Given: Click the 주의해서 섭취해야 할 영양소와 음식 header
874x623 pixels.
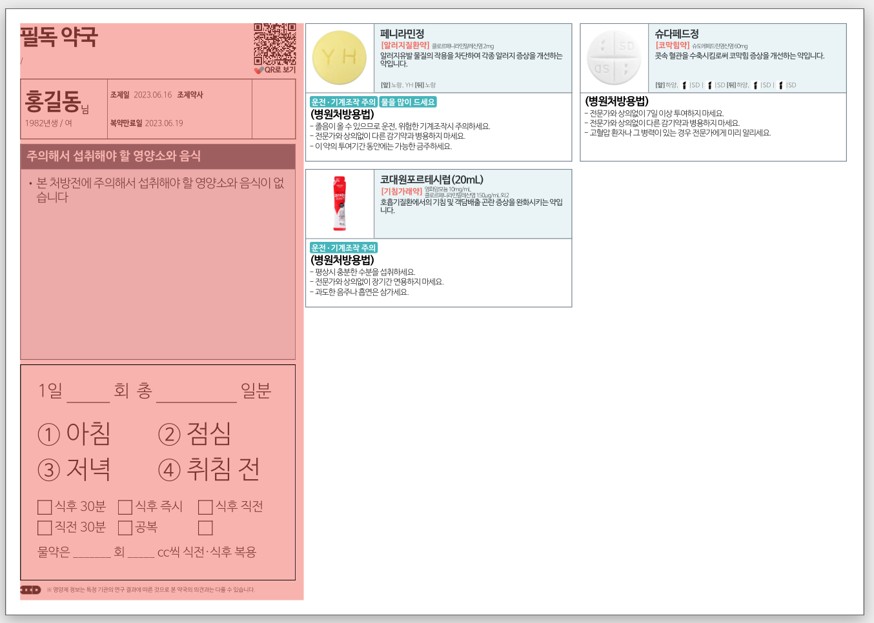Looking at the screenshot, I should [114, 156].
